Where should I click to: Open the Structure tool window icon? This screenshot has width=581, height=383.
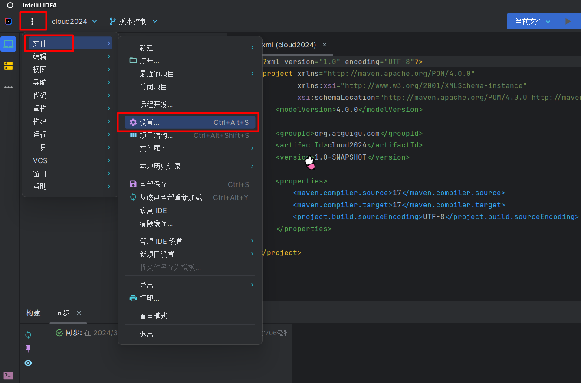pos(8,65)
